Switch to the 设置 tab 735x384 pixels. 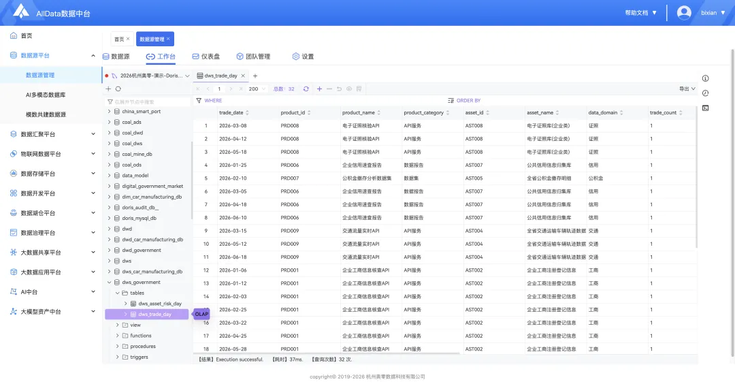[x=303, y=57]
